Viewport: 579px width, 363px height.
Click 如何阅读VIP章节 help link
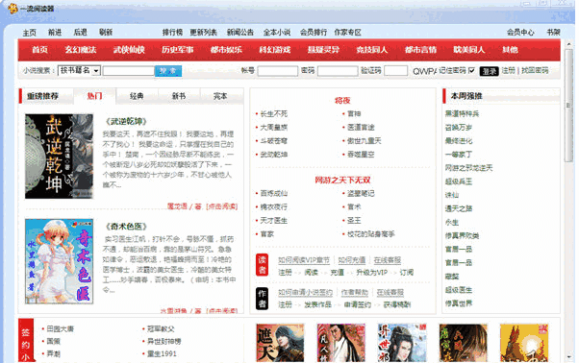[x=304, y=260]
